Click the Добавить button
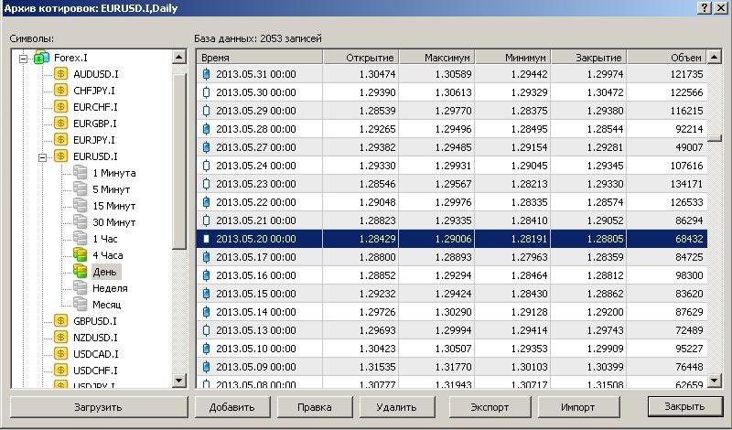Viewport: 732px width, 430px height. click(232, 407)
